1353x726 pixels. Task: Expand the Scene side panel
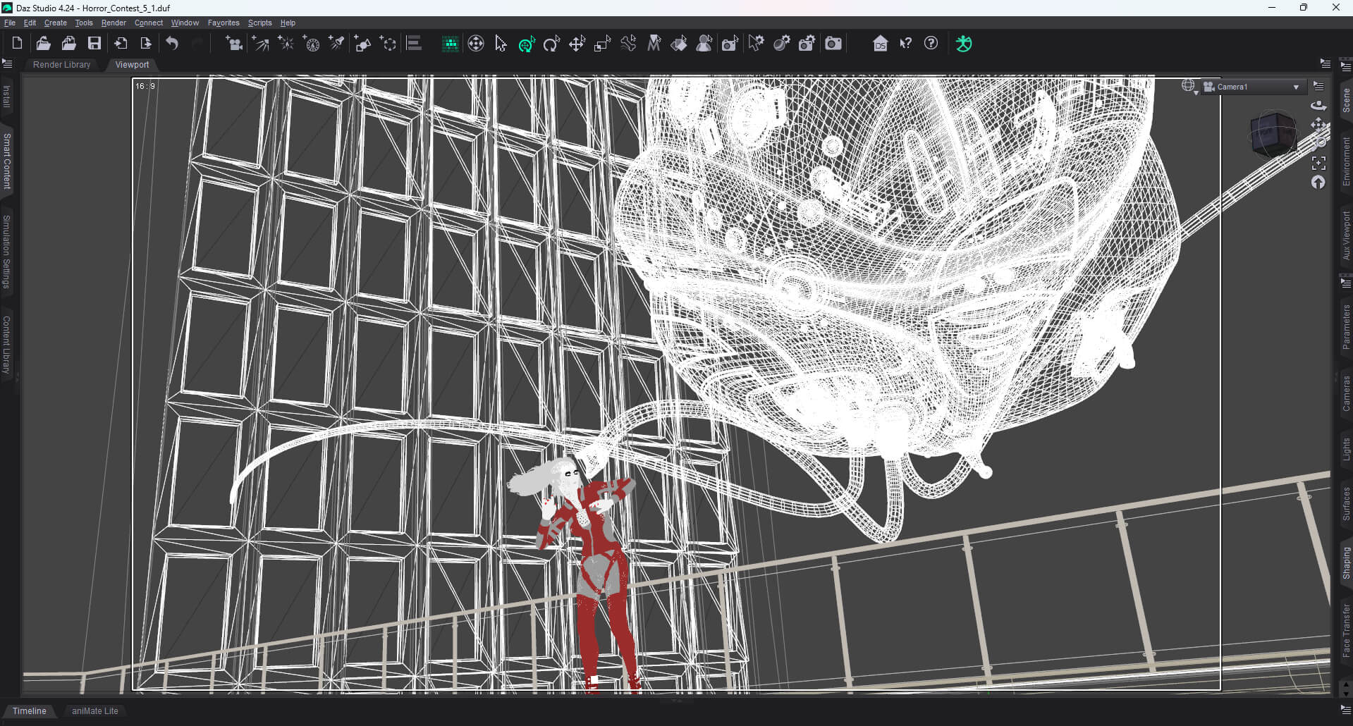(x=1346, y=99)
